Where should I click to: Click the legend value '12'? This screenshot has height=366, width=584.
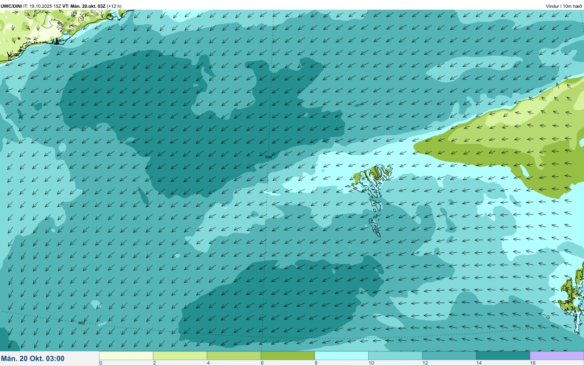point(425,363)
